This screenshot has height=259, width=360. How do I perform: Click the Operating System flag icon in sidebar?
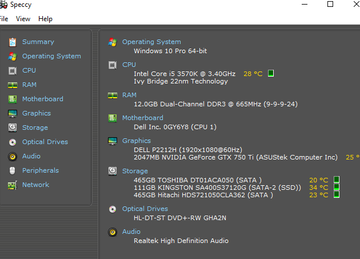click(x=13, y=56)
